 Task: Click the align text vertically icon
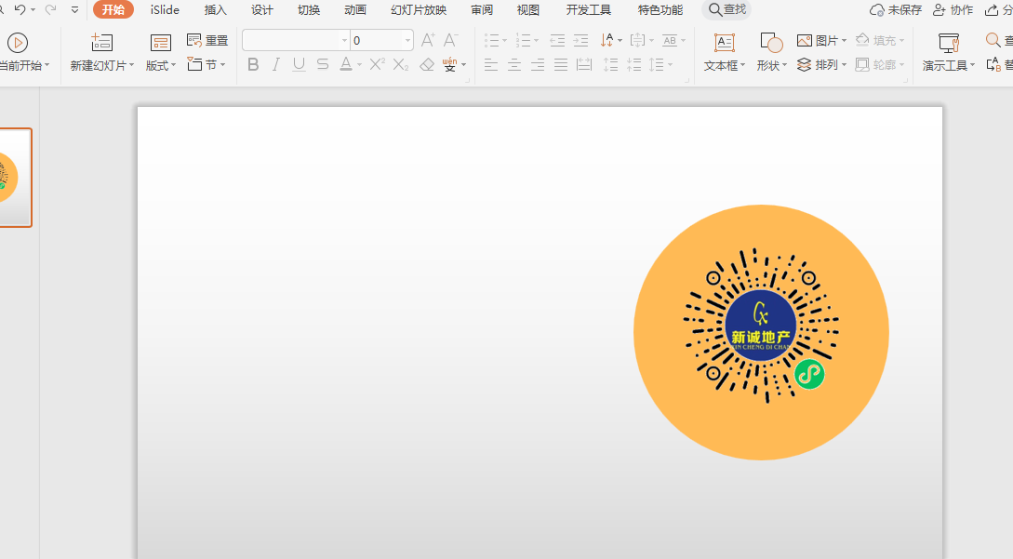[x=637, y=41]
